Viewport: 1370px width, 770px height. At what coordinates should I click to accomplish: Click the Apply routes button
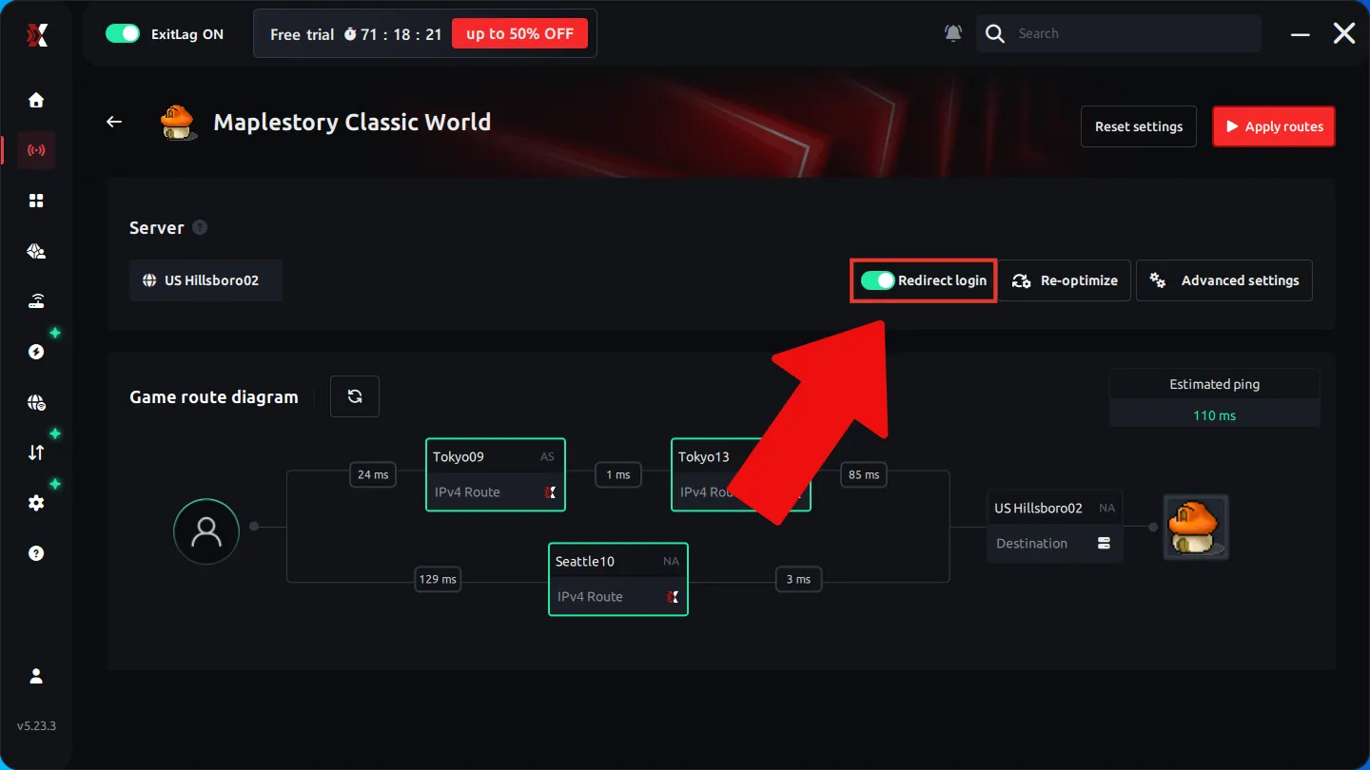[x=1274, y=126]
